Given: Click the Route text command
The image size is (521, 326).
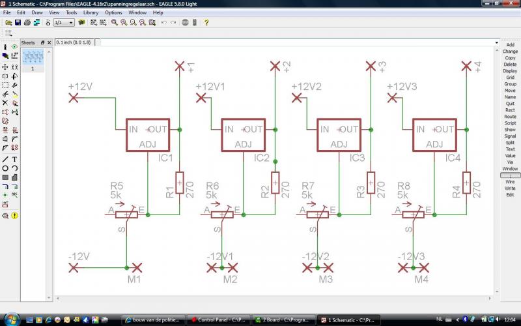Looking at the screenshot, I should tap(510, 117).
